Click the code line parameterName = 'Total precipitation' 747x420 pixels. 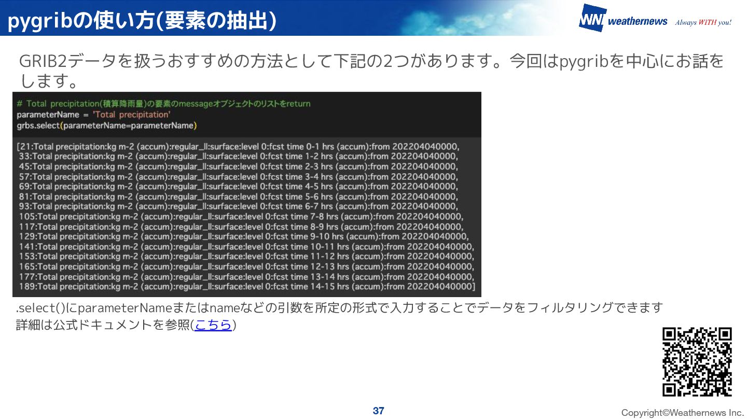pyautogui.click(x=94, y=115)
